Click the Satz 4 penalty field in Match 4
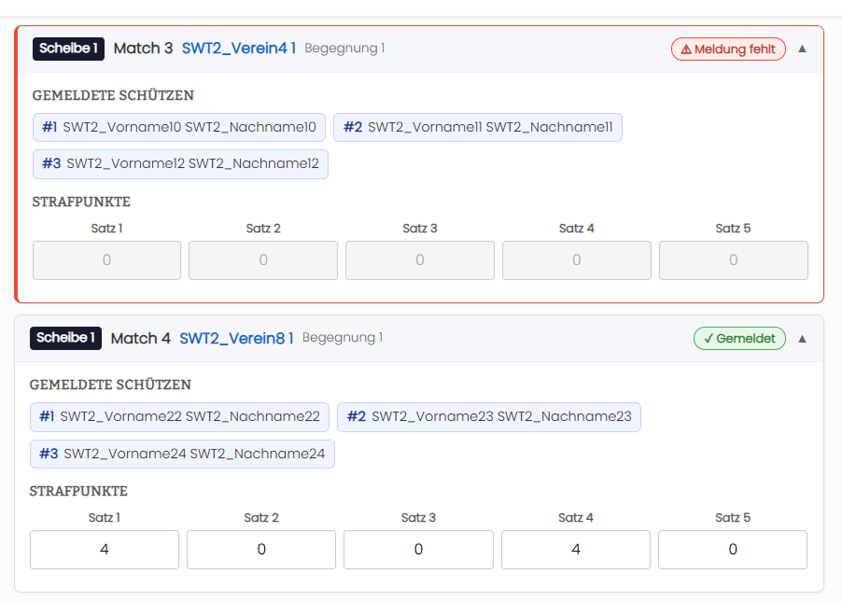Image resolution: width=842 pixels, height=602 pixels. (576, 550)
